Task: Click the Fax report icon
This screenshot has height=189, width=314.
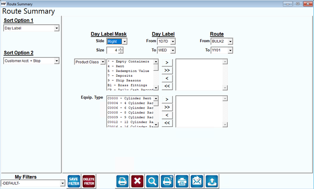Action: coord(182,181)
